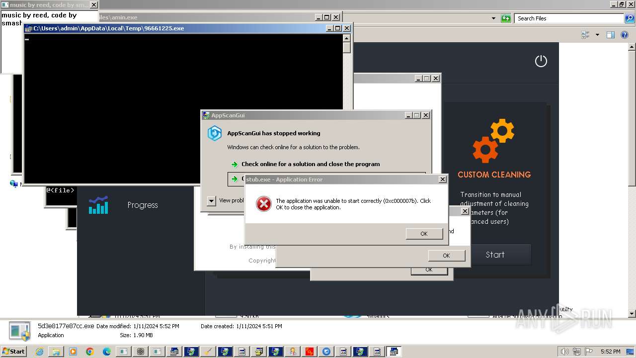Launch Internet Explorer from the taskbar
636x358 pixels.
click(39, 352)
